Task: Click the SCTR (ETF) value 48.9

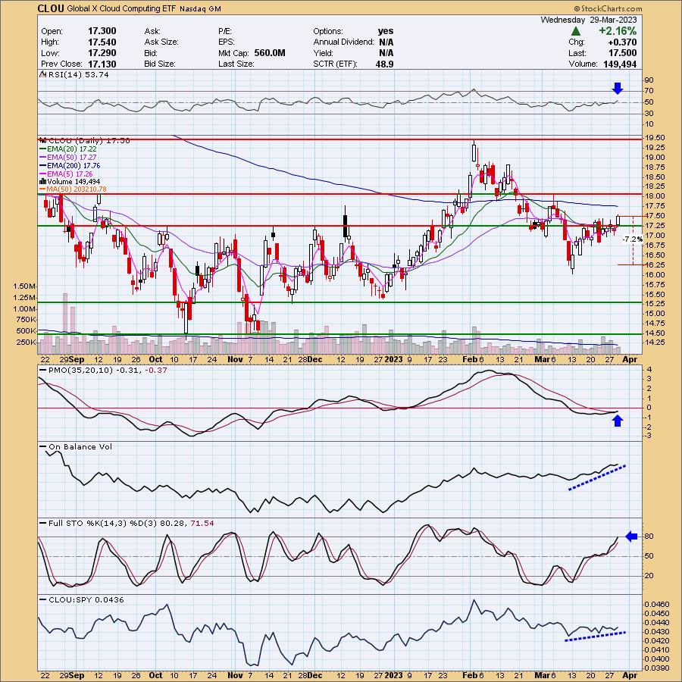Action: click(x=384, y=64)
